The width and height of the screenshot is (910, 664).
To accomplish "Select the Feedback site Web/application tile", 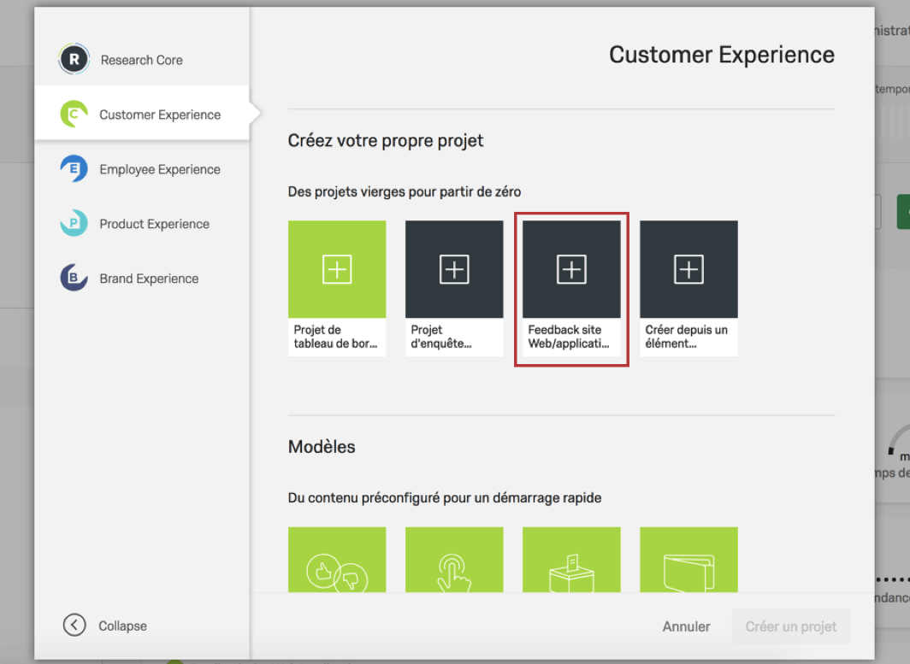I will pos(571,288).
